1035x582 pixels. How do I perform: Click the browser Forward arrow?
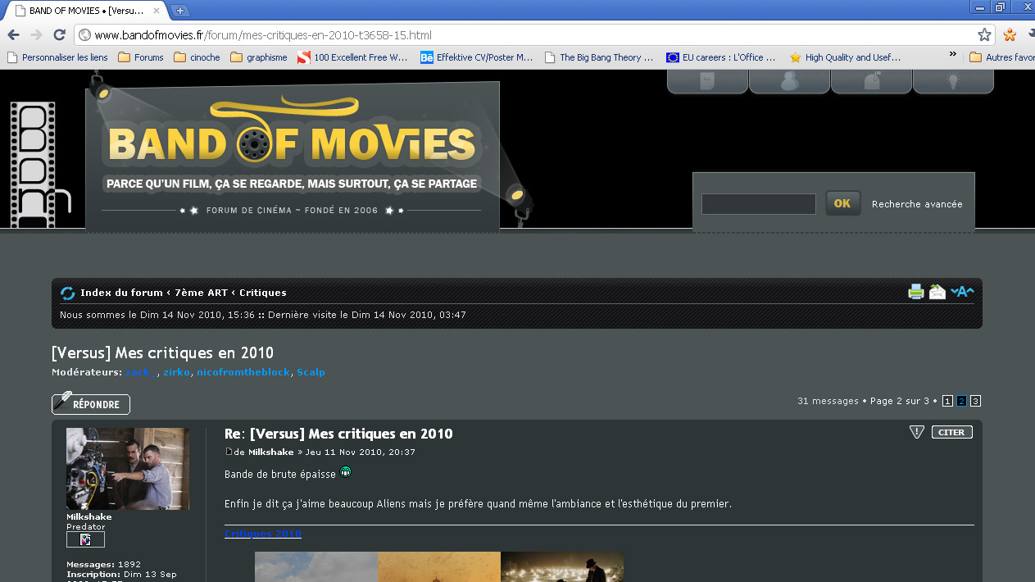click(36, 35)
